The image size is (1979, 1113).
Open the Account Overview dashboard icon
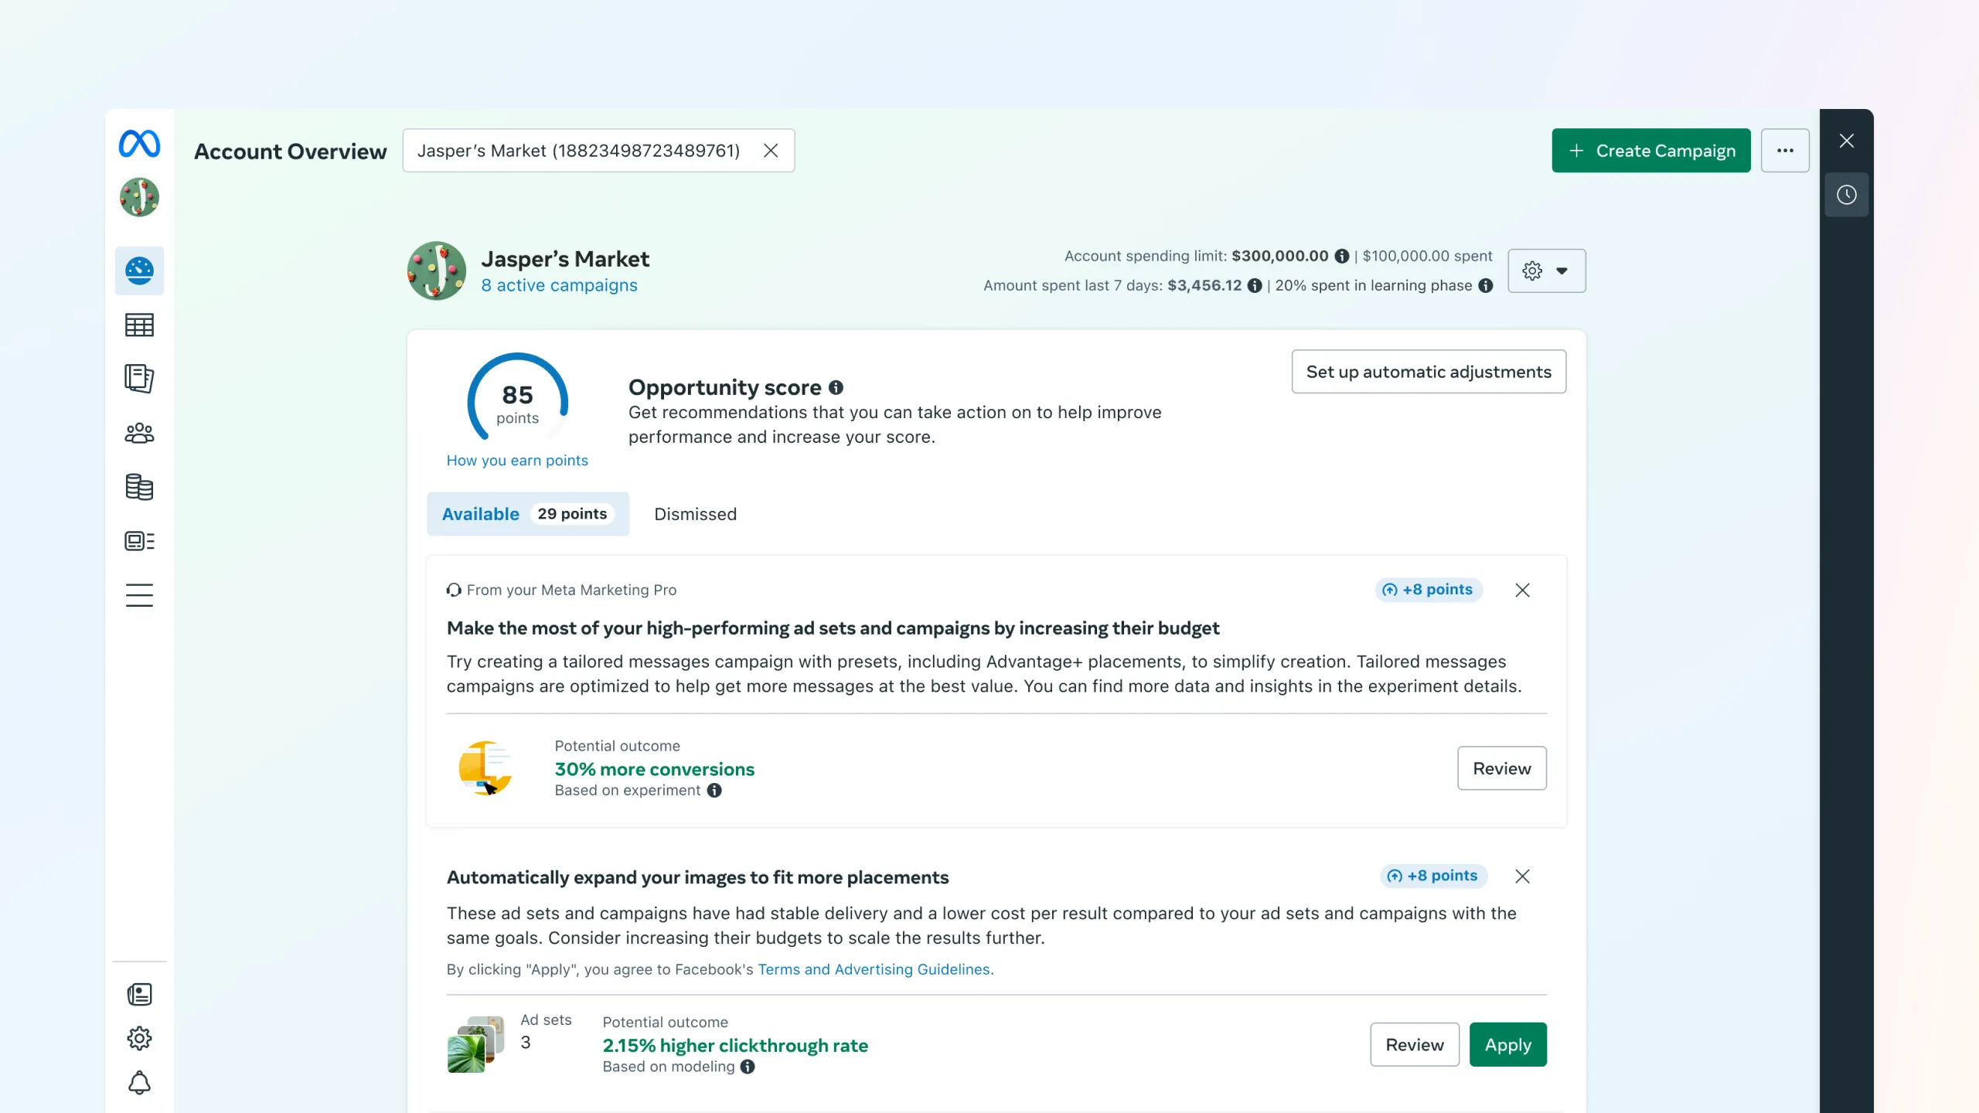tap(139, 271)
